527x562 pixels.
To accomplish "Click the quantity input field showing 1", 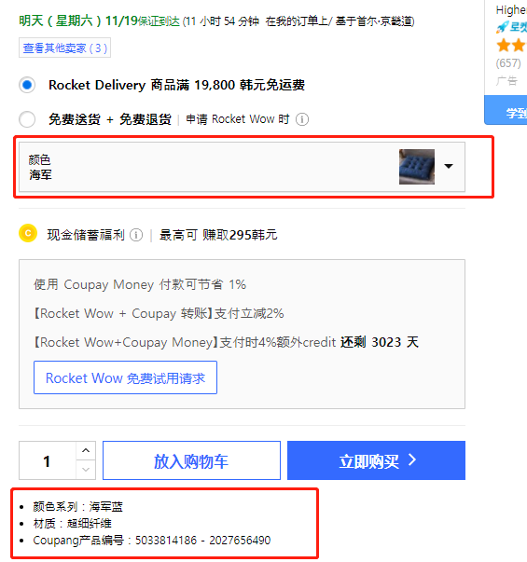I will point(48,460).
